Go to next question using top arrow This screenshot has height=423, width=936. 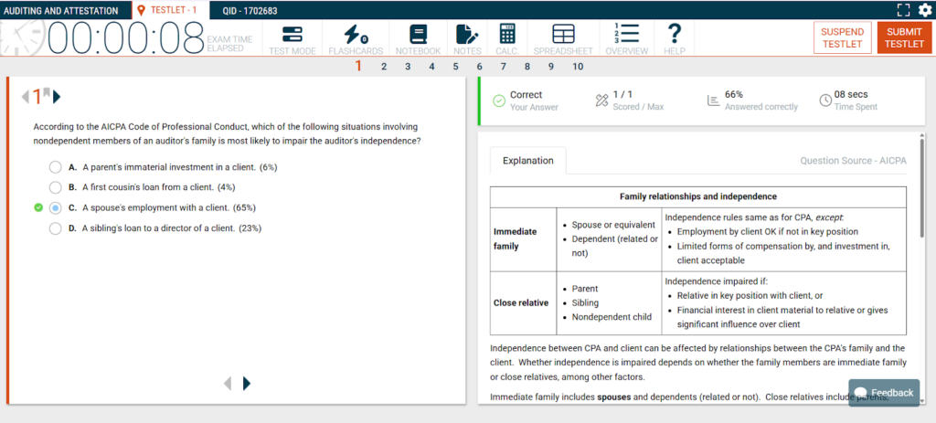(57, 95)
